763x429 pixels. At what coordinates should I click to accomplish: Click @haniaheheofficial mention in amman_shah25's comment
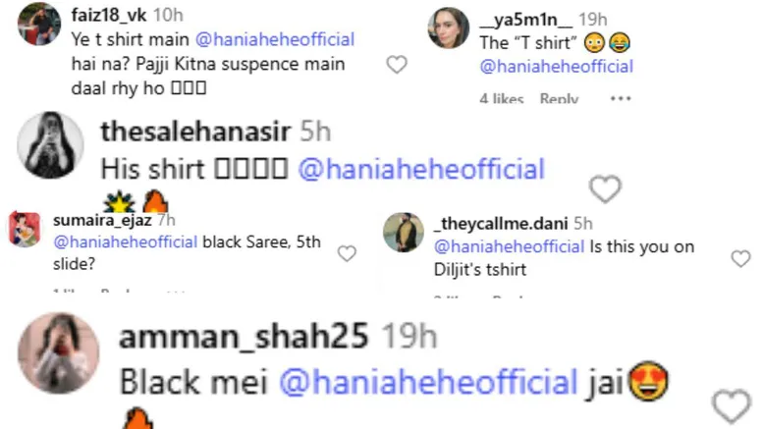[429, 381]
